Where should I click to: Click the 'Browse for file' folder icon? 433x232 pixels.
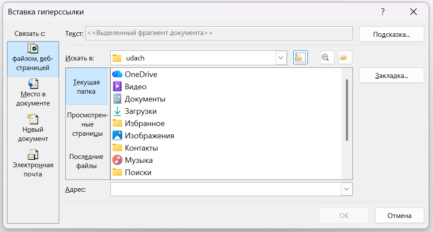345,58
